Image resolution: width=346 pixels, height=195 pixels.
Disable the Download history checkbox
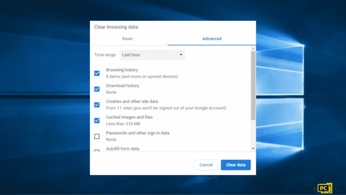click(97, 89)
